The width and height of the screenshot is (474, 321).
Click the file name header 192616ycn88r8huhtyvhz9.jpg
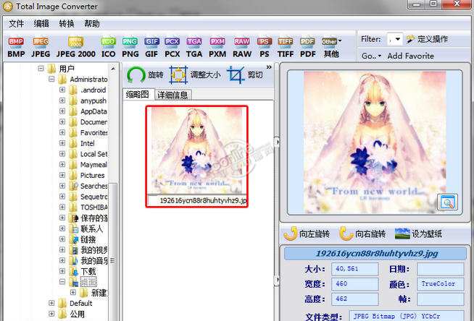[375, 254]
